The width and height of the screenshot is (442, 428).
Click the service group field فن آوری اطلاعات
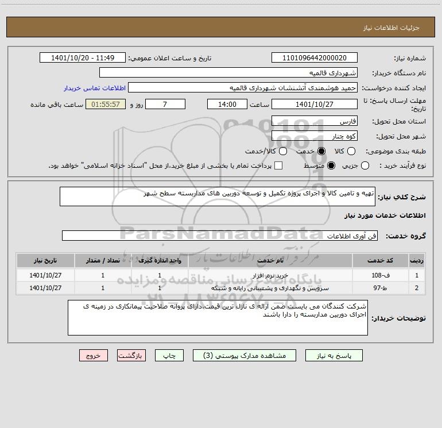click(x=220, y=236)
